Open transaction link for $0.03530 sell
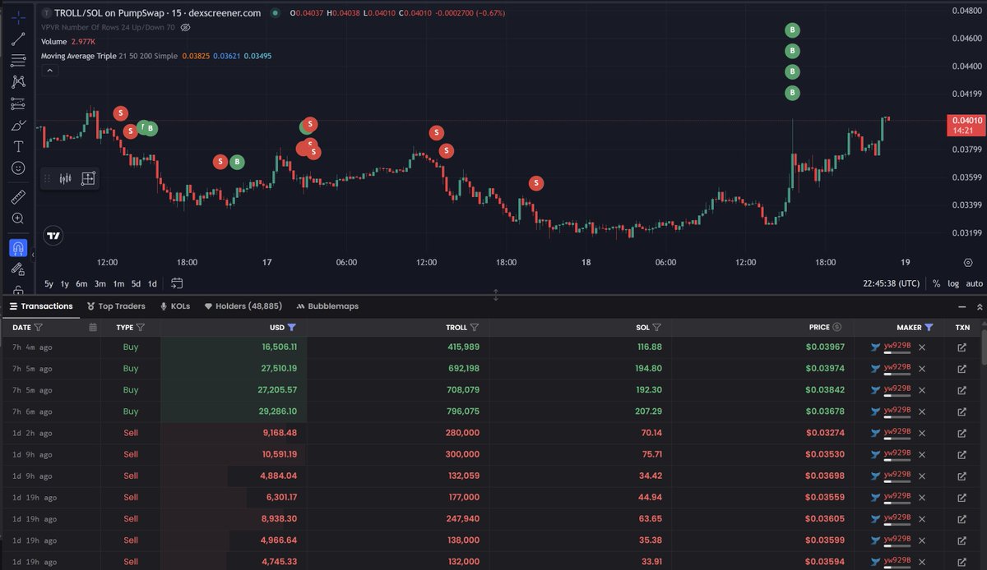The width and height of the screenshot is (987, 570). (962, 454)
